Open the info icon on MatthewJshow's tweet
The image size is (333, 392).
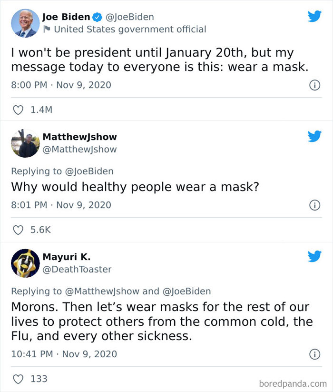coord(314,206)
